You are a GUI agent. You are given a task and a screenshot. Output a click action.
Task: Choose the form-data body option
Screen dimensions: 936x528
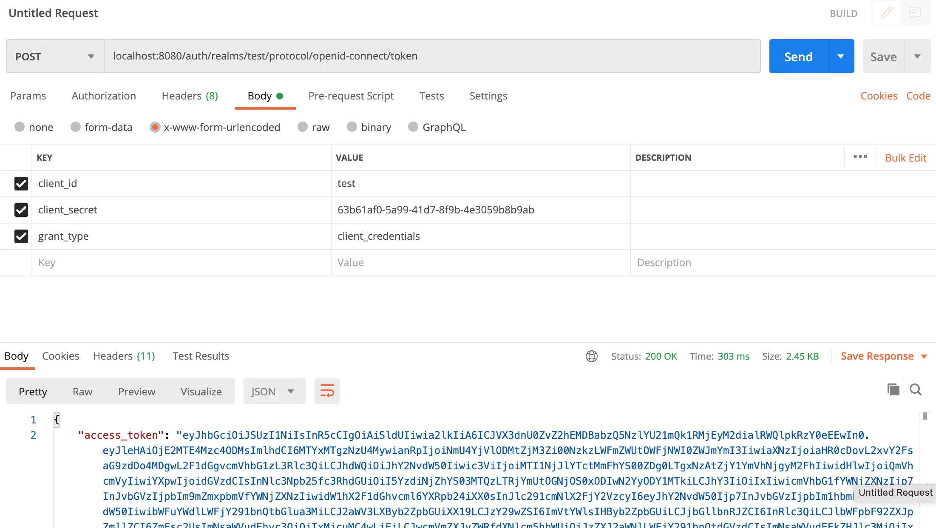(76, 127)
